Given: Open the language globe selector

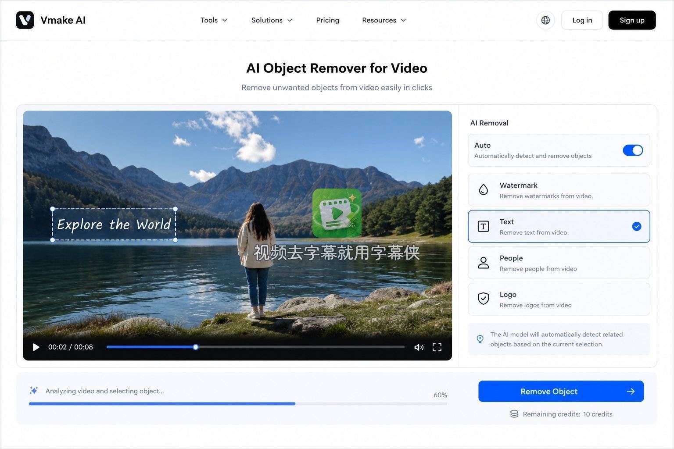Looking at the screenshot, I should pos(545,20).
